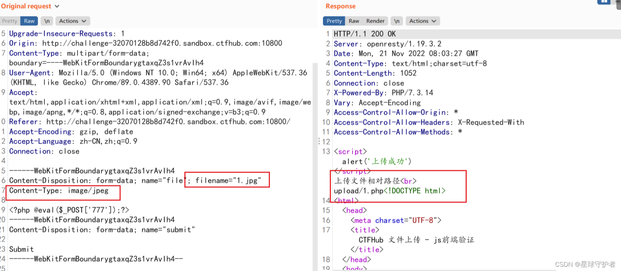Click the Access-Control-Allow-Headers line
Screen dimensions: 621x271
click(429, 122)
